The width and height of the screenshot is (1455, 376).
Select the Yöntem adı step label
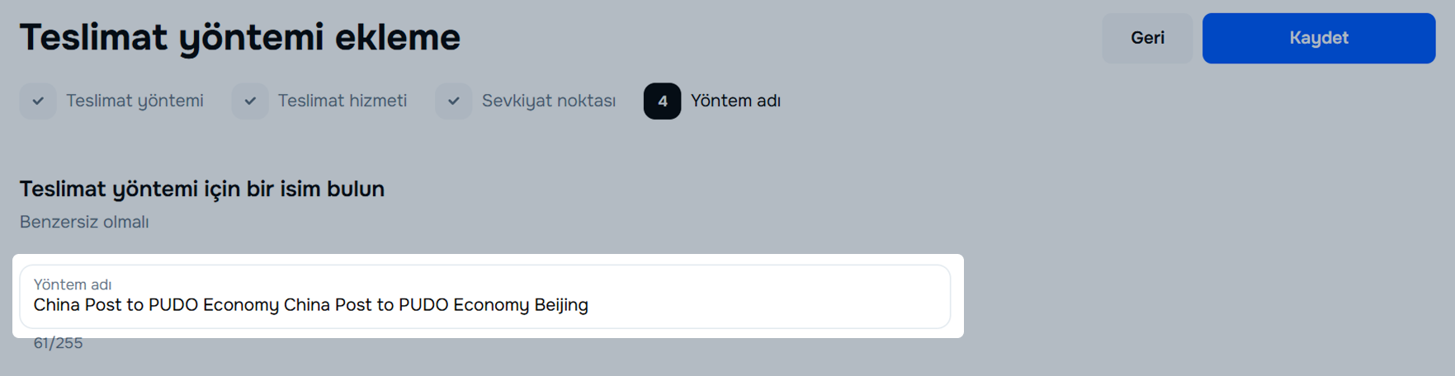pyautogui.click(x=735, y=101)
